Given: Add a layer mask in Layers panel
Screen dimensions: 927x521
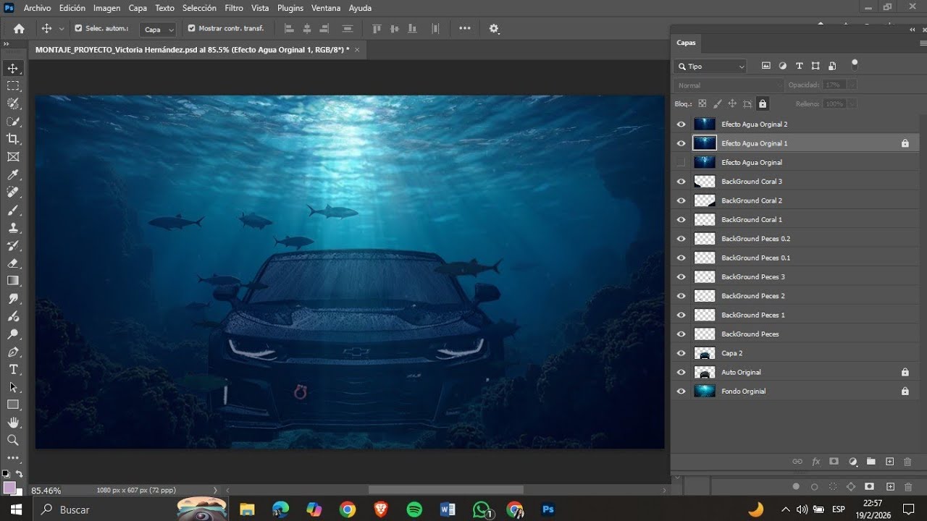Looking at the screenshot, I should coord(834,462).
